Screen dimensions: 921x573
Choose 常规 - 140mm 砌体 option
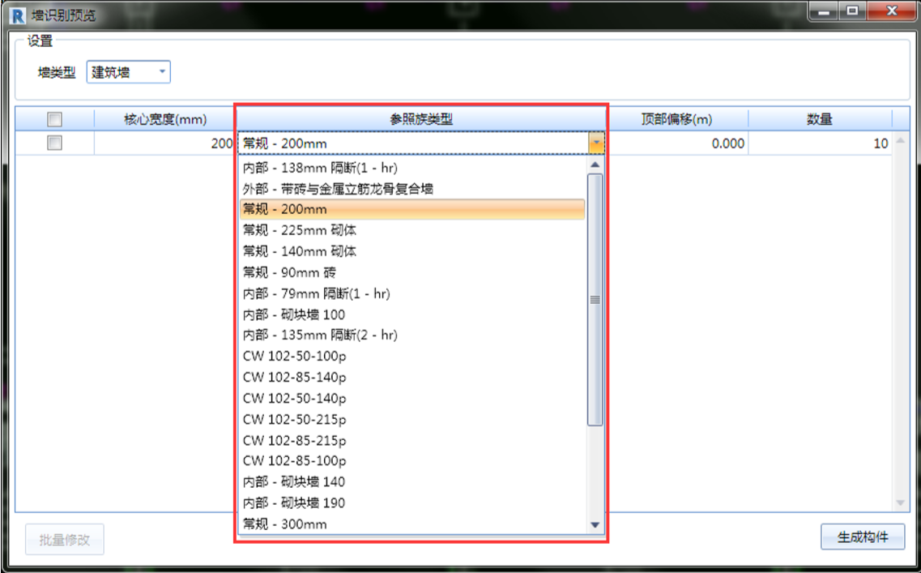[412, 251]
